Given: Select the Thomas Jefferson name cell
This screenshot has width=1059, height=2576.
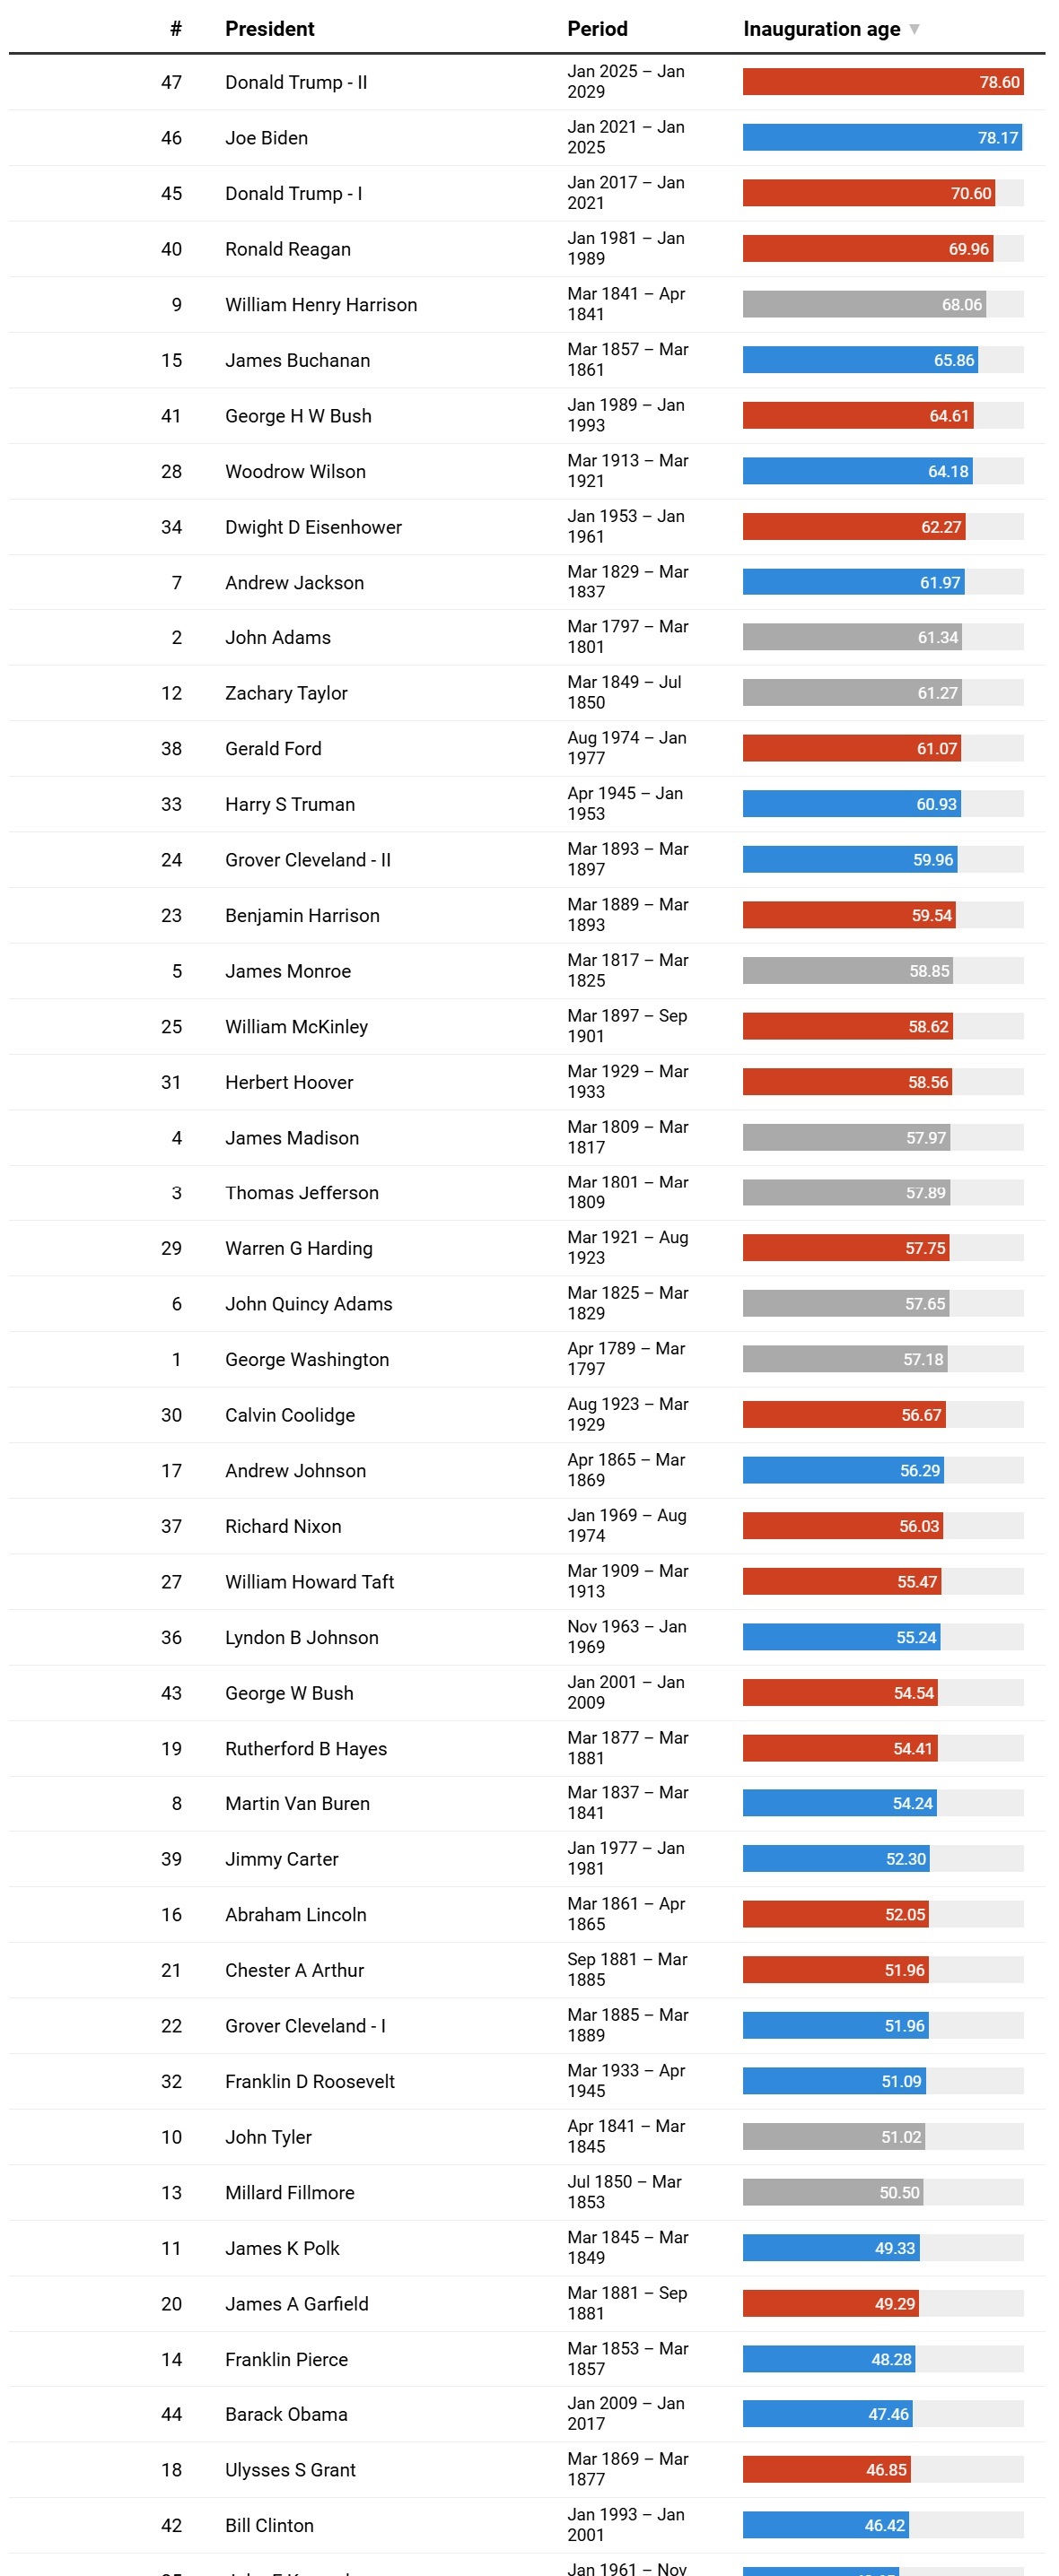Looking at the screenshot, I should (x=302, y=1193).
